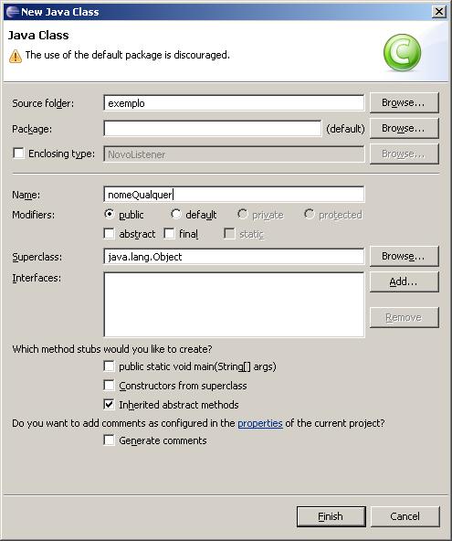
Task: Check the abstract modifier checkbox
Action: 110,234
